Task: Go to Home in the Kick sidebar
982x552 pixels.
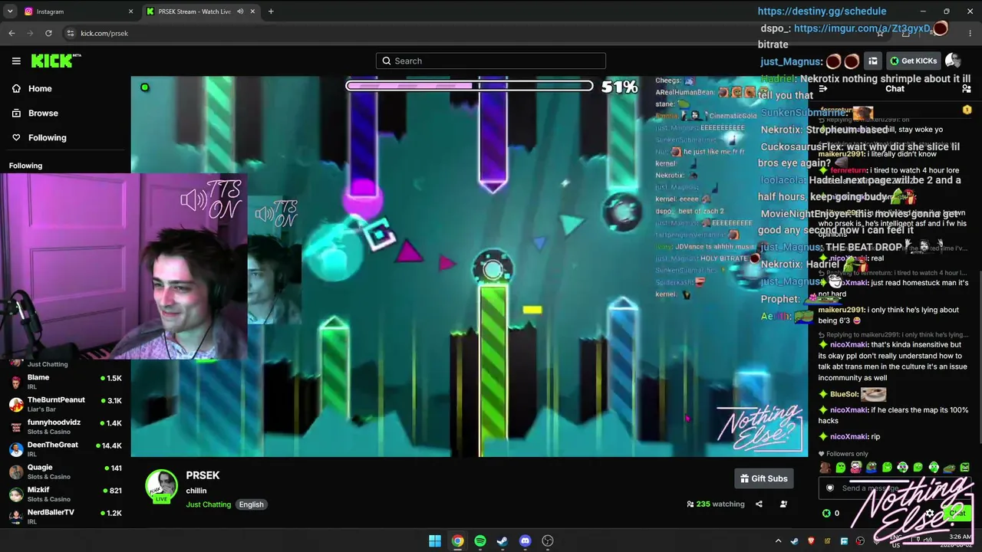Action: tap(32, 88)
